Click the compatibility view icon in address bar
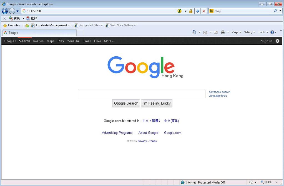 (179, 11)
